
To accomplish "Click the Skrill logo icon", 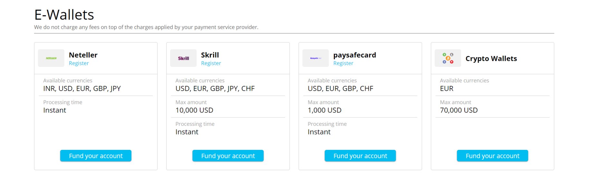I will 183,58.
